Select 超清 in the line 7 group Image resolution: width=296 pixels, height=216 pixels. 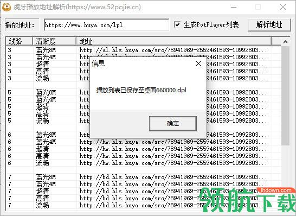[42, 191]
